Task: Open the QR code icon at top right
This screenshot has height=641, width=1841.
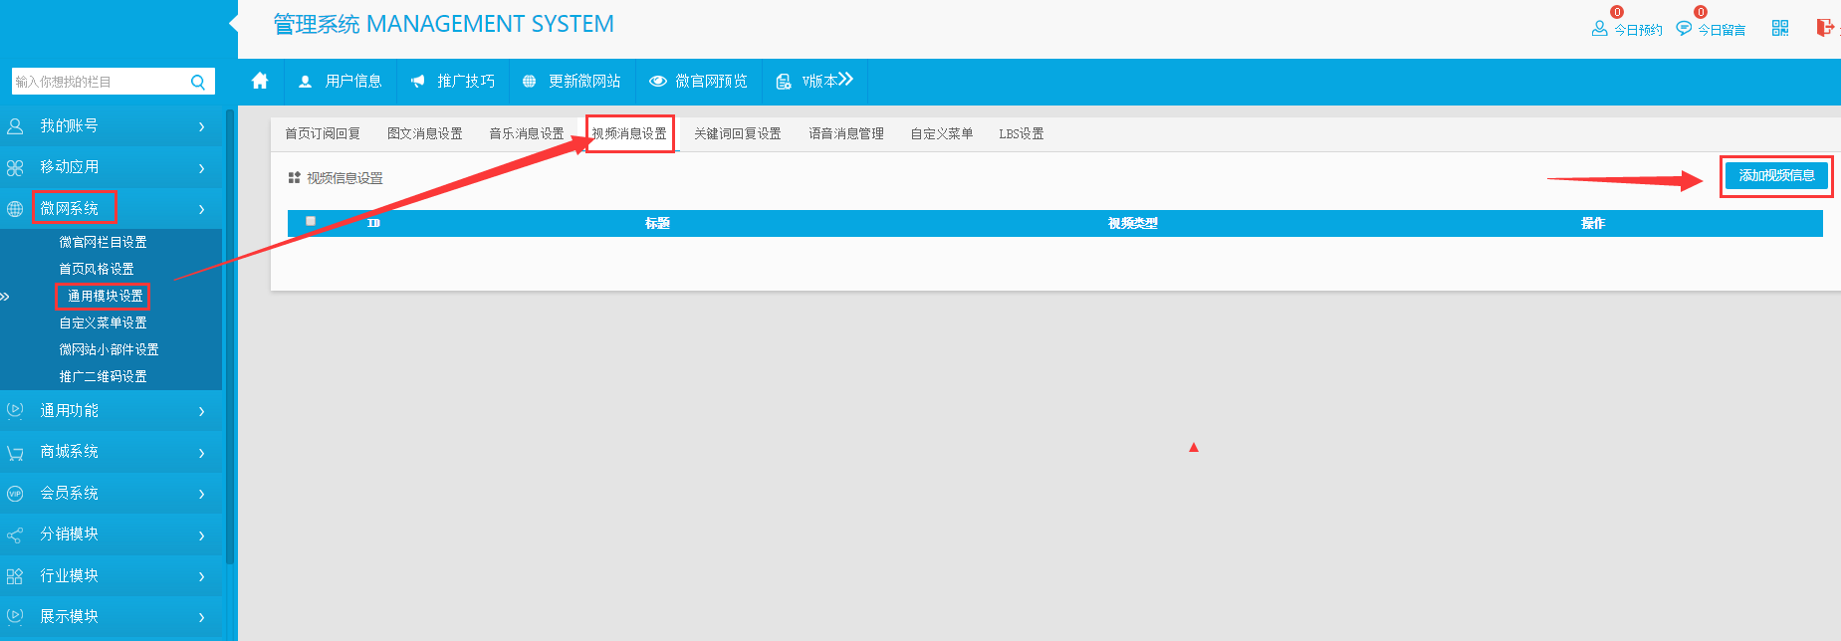Action: [x=1780, y=28]
